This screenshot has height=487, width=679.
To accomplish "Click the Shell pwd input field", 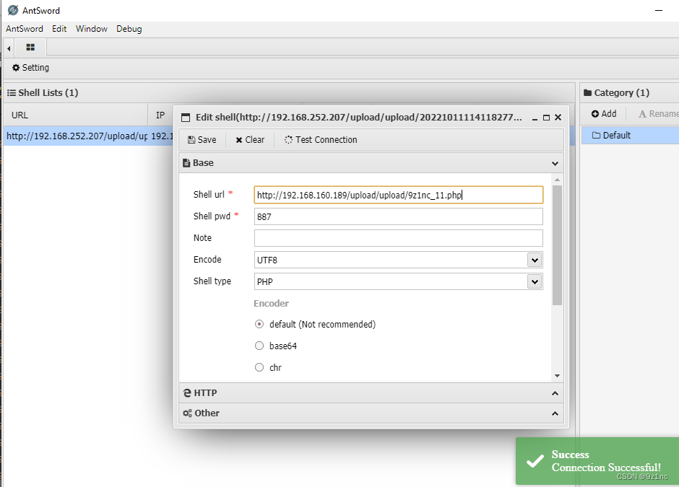I will 399,216.
